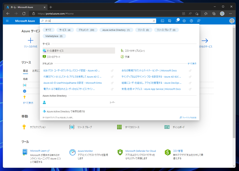This screenshot has height=171, width=239.
Task: Open the notifications bell
Action: click(177, 21)
